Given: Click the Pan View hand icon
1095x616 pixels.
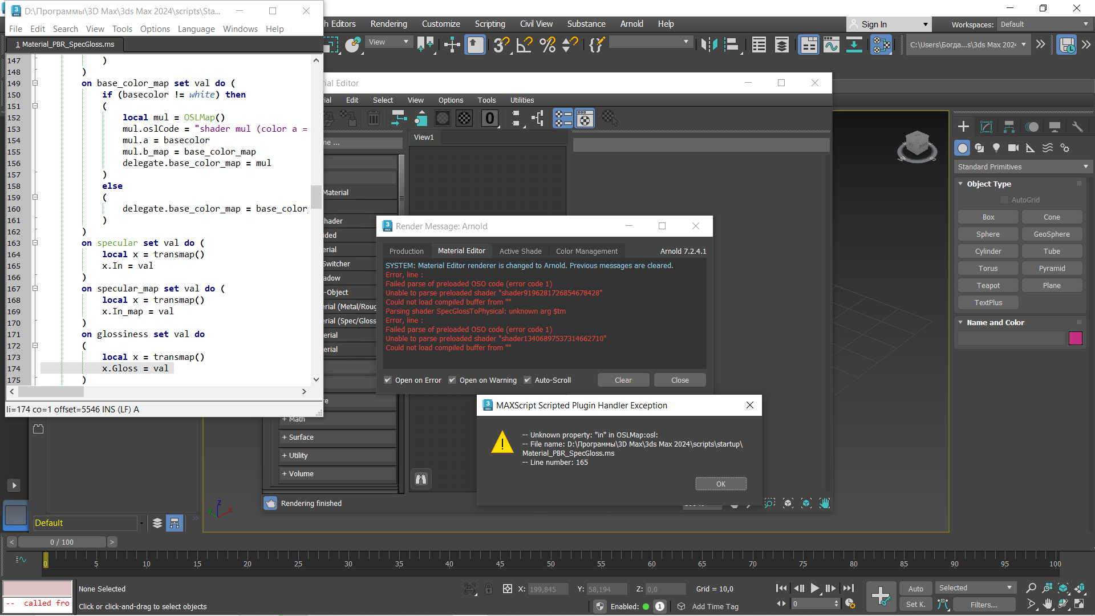Looking at the screenshot, I should click(1048, 603).
